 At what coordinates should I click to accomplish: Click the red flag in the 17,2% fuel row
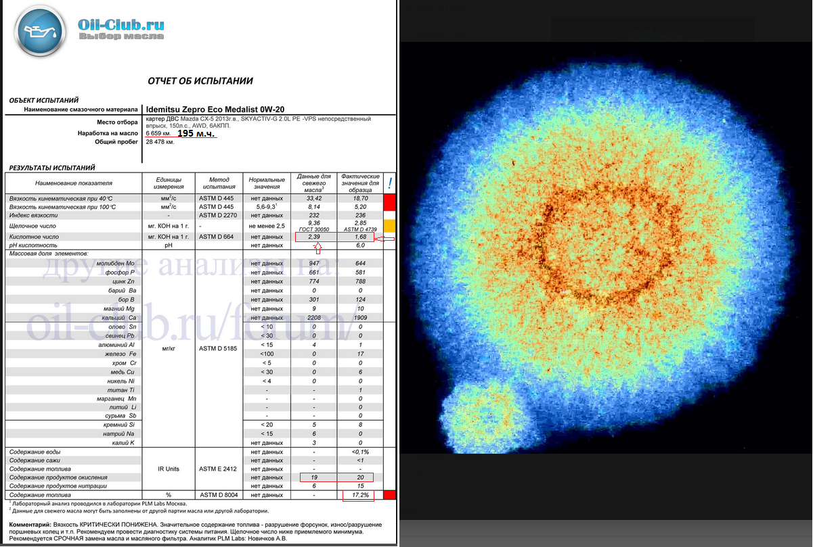coord(389,496)
